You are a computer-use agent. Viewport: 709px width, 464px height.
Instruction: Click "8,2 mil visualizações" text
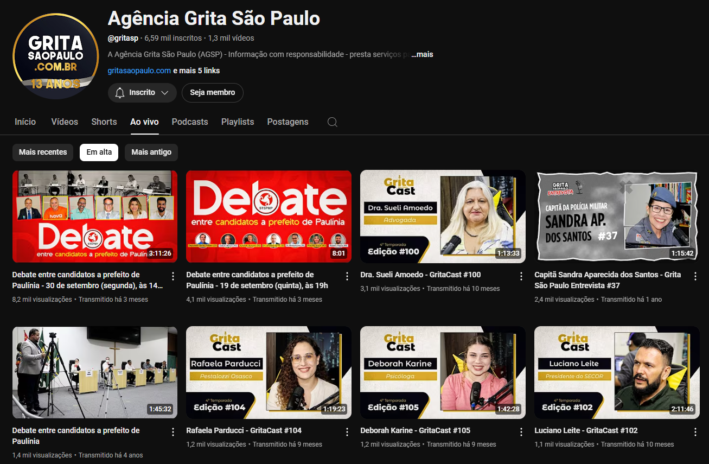tap(42, 300)
